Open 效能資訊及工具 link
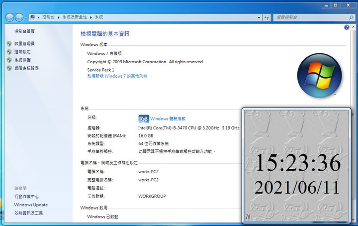 (x=28, y=213)
